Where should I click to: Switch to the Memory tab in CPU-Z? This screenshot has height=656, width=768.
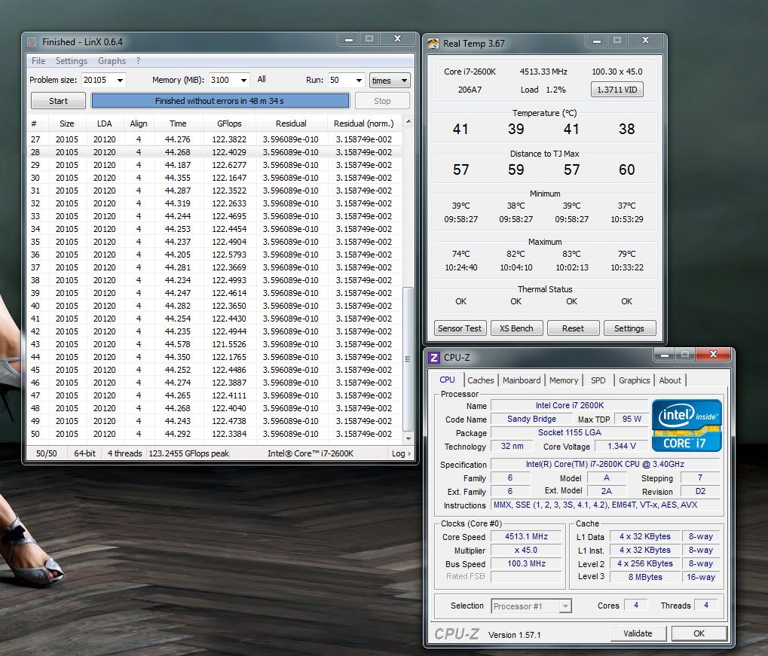tap(564, 380)
